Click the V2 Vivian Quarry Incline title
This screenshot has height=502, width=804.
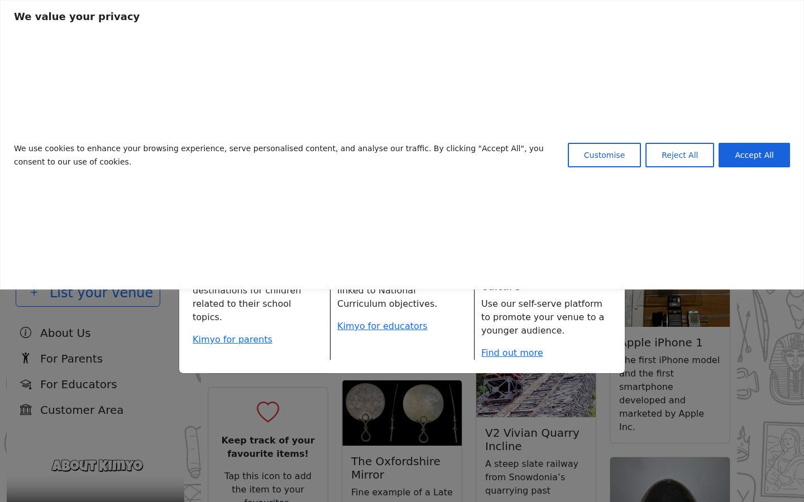pyautogui.click(x=532, y=440)
